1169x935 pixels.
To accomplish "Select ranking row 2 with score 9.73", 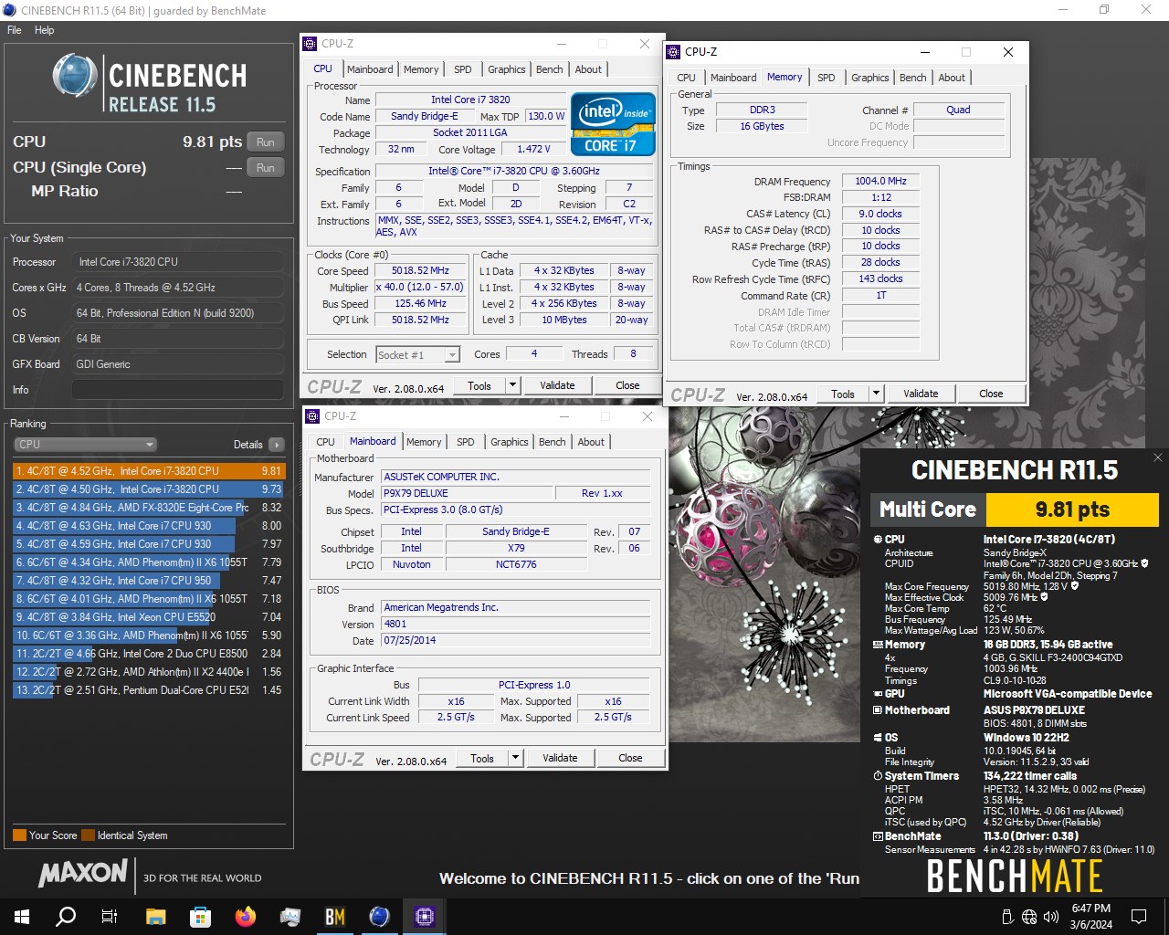I will pyautogui.click(x=149, y=489).
